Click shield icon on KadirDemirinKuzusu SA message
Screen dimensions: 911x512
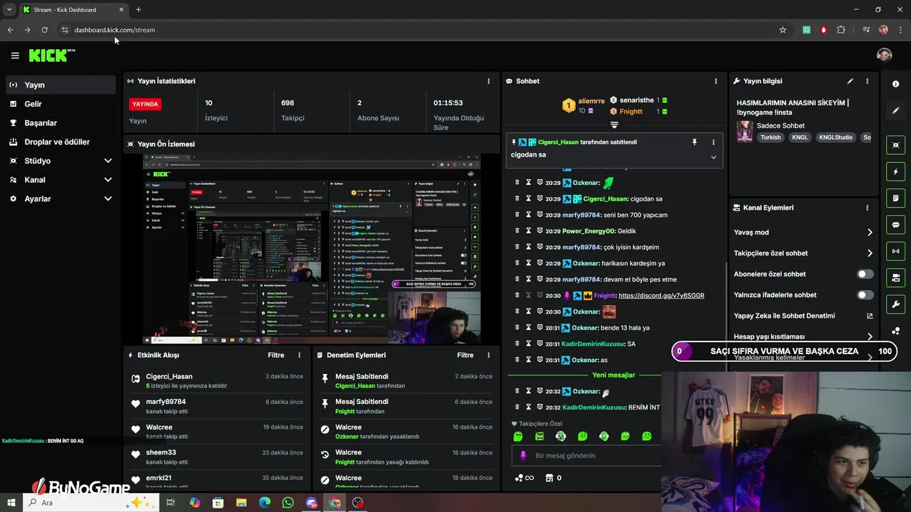coord(540,343)
